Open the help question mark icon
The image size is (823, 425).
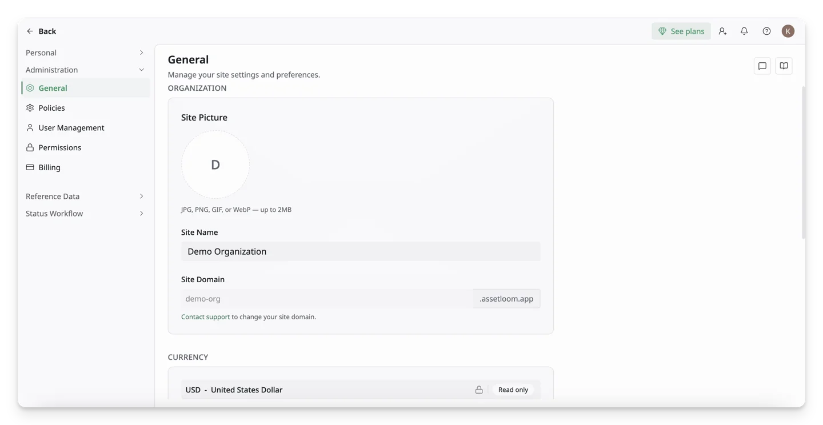point(766,31)
